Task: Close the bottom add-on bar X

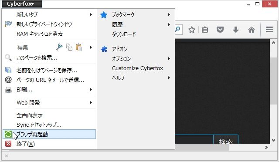Action: tap(7, 156)
